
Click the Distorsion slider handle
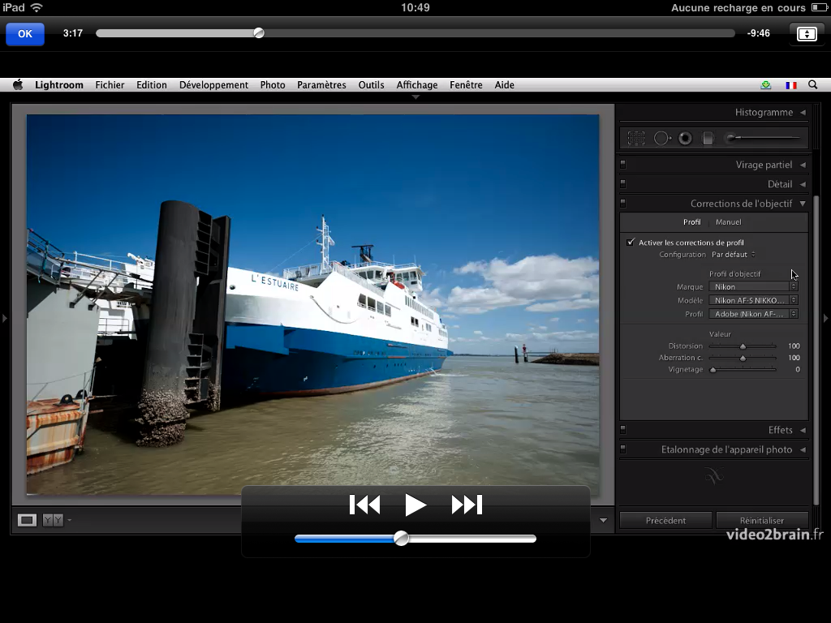point(743,346)
